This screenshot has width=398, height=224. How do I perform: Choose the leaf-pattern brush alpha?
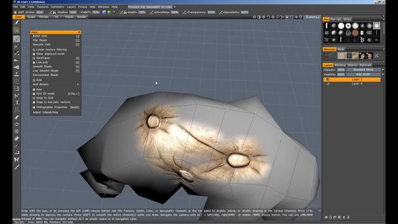362,40
